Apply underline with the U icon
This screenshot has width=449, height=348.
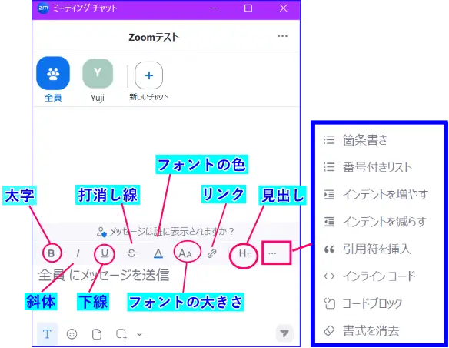105,253
